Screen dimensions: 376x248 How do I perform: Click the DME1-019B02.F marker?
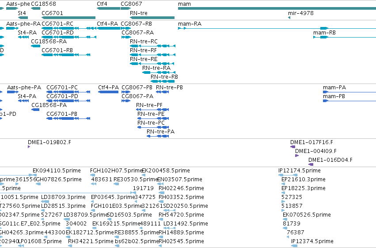pyautogui.click(x=29, y=147)
